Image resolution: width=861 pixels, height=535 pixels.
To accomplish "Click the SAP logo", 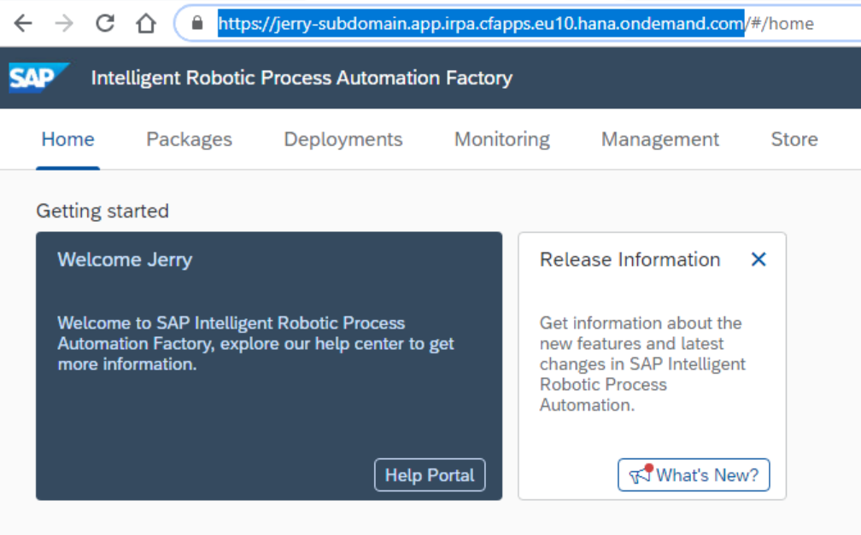I will click(x=37, y=78).
